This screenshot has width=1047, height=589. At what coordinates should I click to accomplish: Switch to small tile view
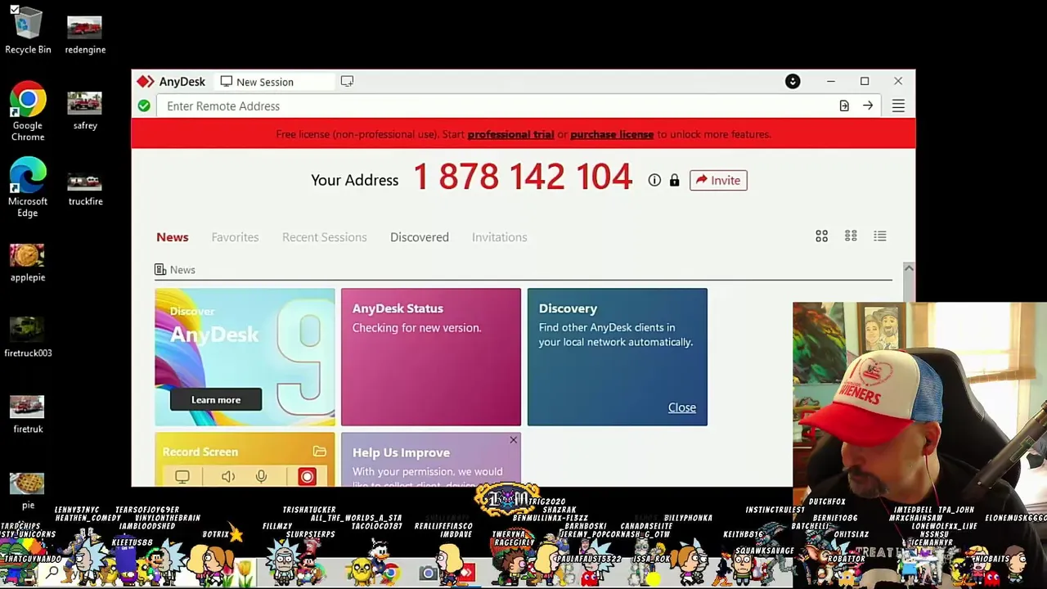pyautogui.click(x=851, y=236)
